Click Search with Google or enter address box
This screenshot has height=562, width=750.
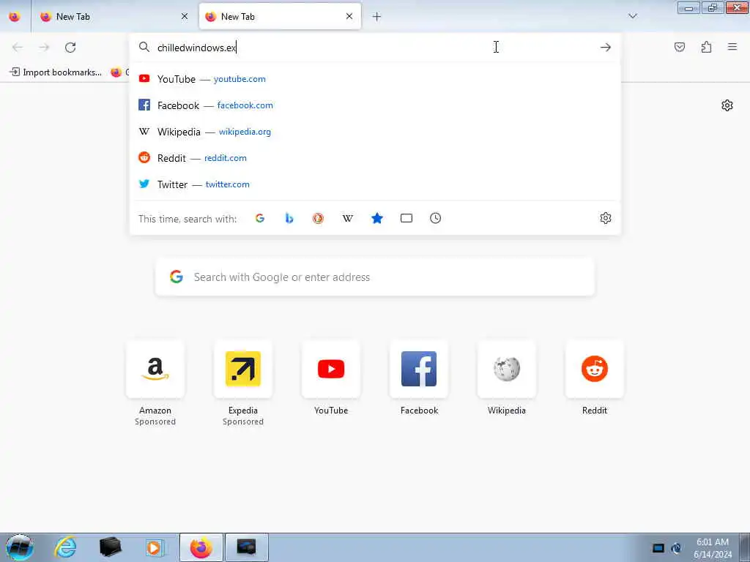(x=375, y=277)
